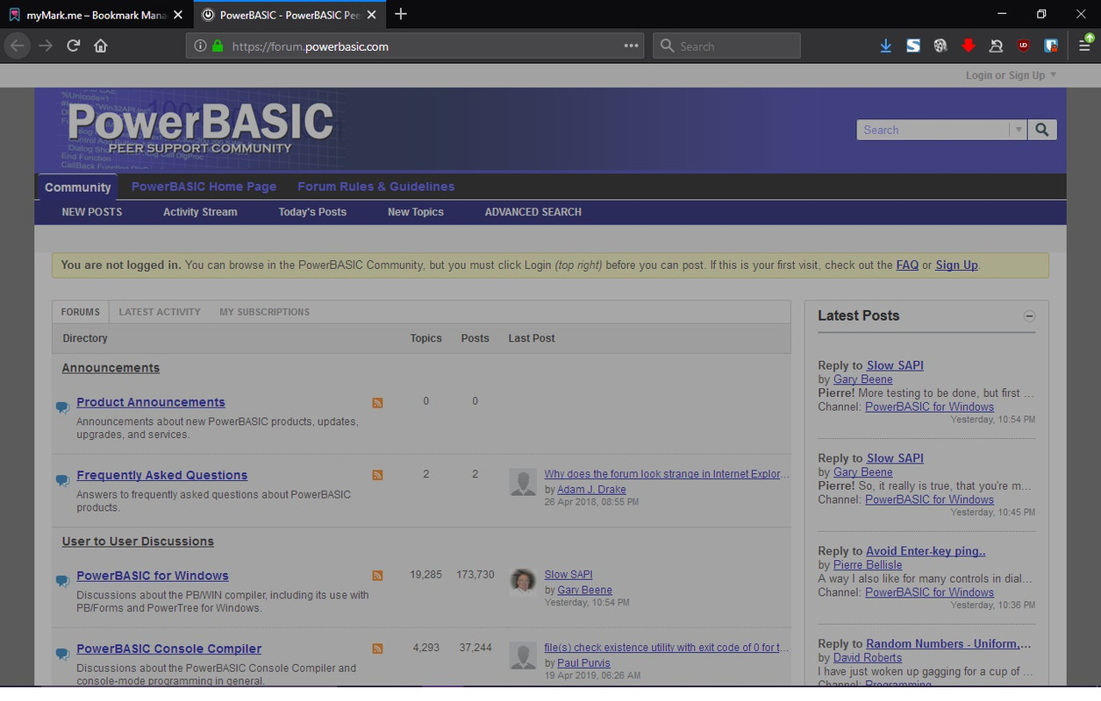The image size is (1101, 701).
Task: Click the forum search input field
Action: pos(933,130)
